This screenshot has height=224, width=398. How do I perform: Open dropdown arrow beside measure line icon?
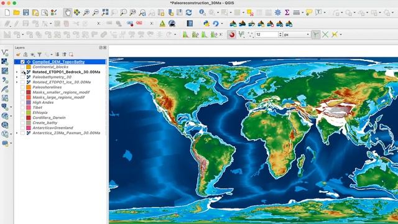(x=303, y=12)
